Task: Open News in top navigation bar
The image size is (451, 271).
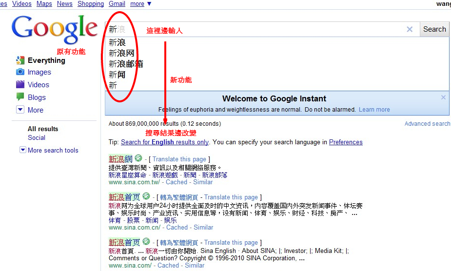Action: [x=65, y=4]
